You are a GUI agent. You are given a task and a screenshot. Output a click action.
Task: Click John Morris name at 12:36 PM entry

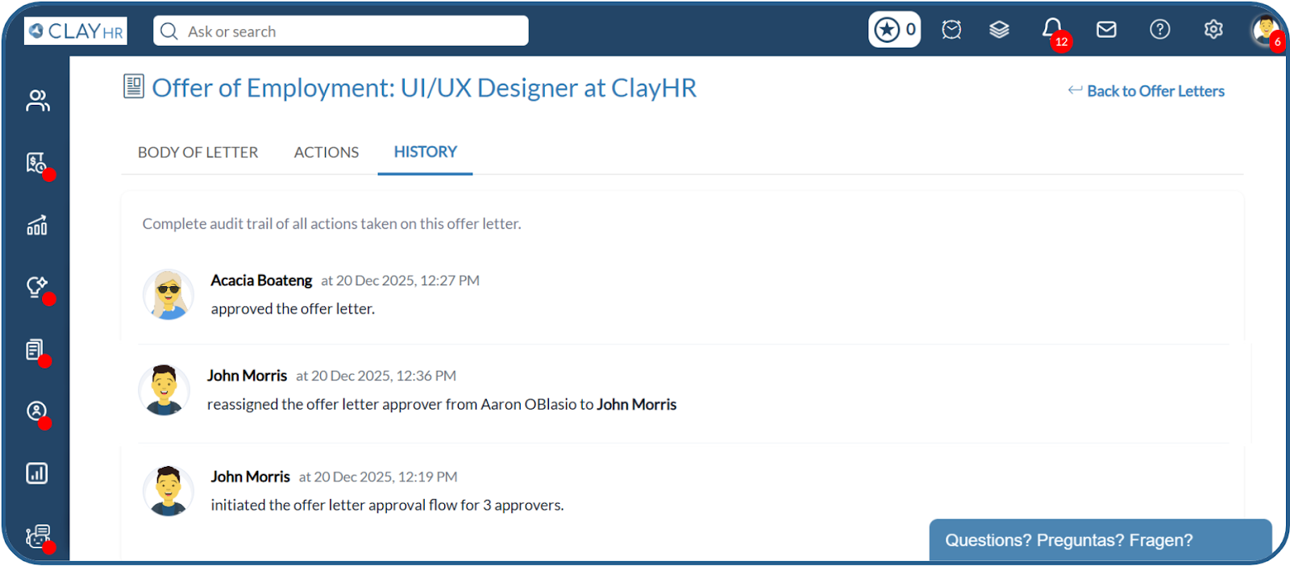(247, 376)
